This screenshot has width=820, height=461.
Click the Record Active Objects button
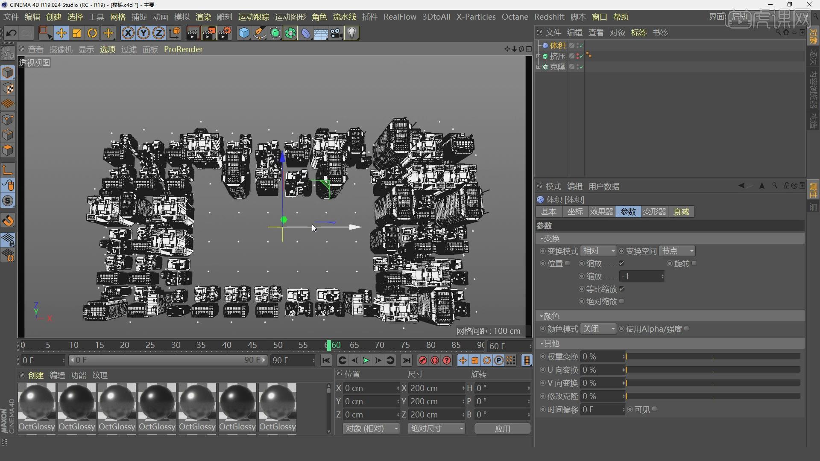pos(422,361)
